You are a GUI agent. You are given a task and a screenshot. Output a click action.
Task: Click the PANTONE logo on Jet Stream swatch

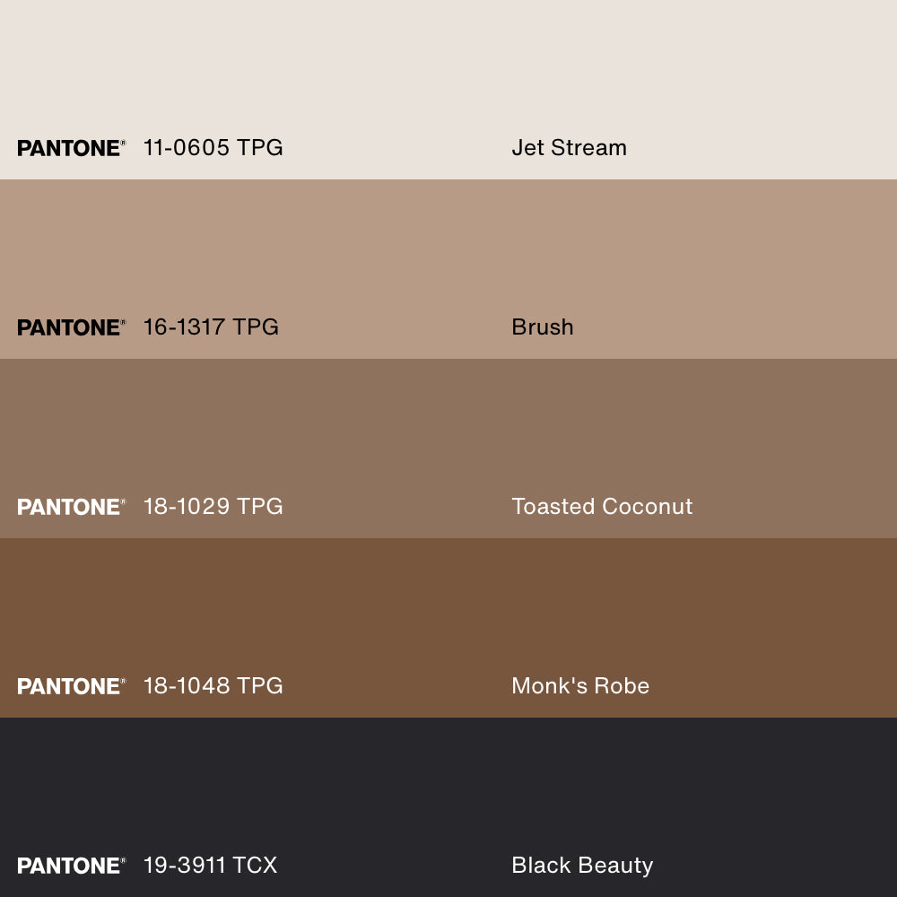coord(71,148)
